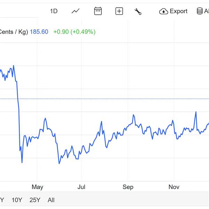Click the chart line's highest peak

point(14,65)
